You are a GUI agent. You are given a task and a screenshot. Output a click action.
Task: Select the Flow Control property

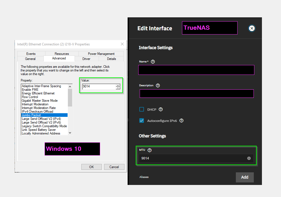pos(30,97)
